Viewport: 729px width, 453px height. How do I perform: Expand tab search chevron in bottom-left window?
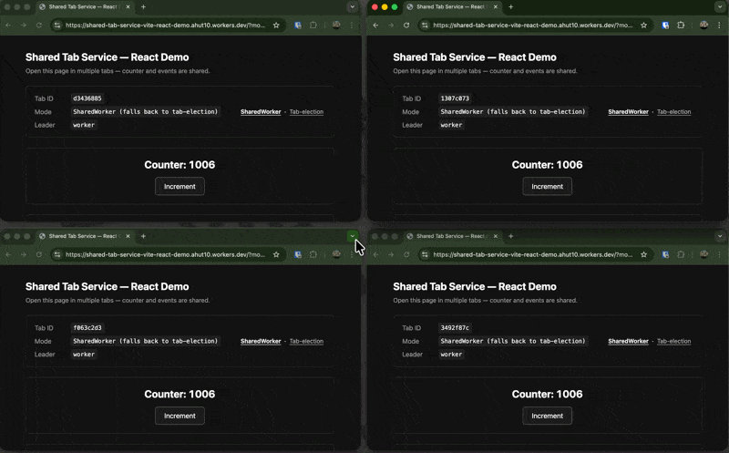[353, 236]
